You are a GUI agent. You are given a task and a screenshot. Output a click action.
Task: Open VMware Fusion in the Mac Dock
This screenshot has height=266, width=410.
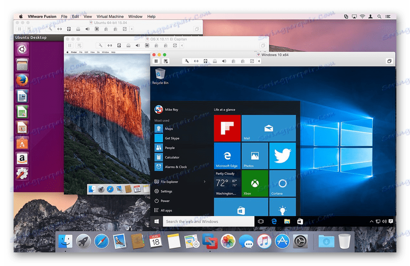click(210, 241)
